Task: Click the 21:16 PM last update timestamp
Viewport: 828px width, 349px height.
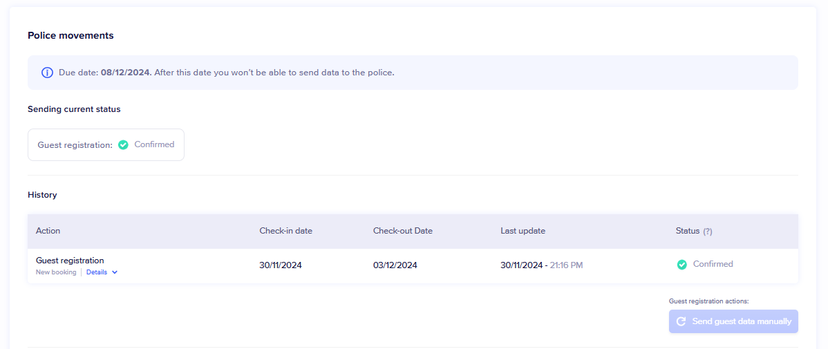Action: (x=566, y=265)
